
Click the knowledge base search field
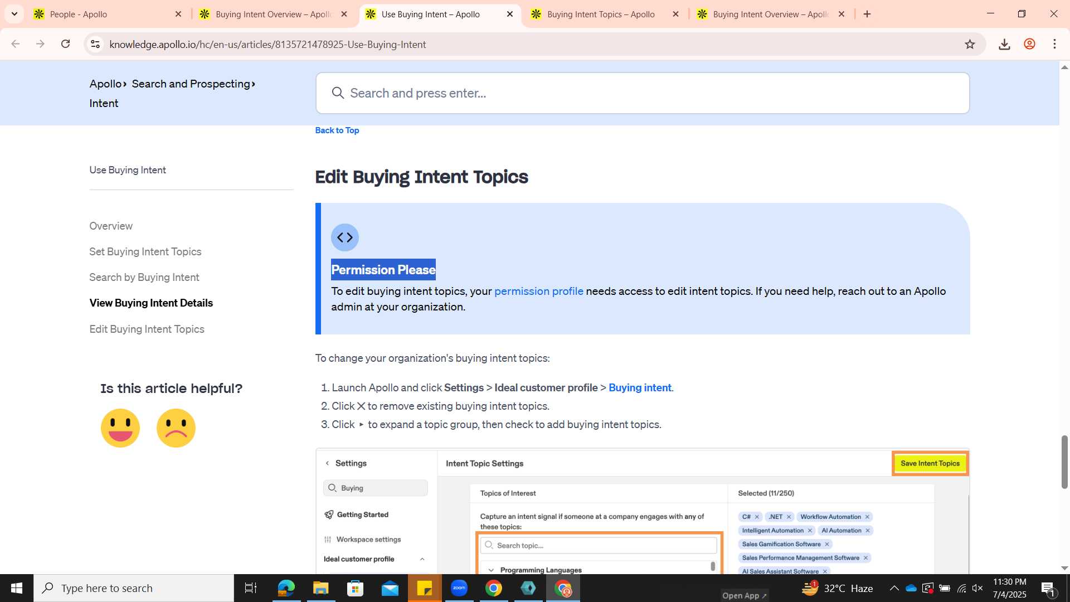(x=643, y=93)
